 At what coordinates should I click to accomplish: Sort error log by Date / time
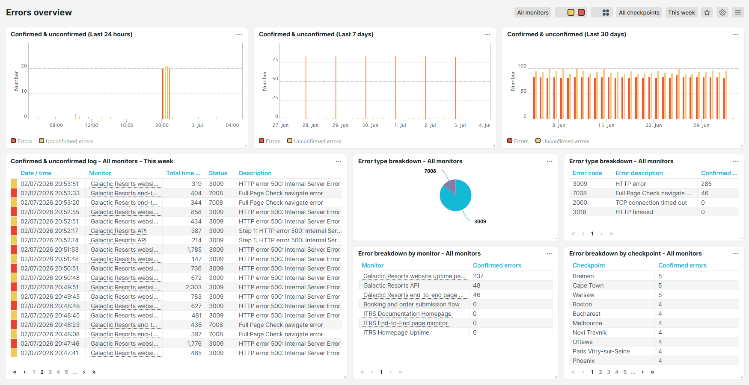coord(36,173)
